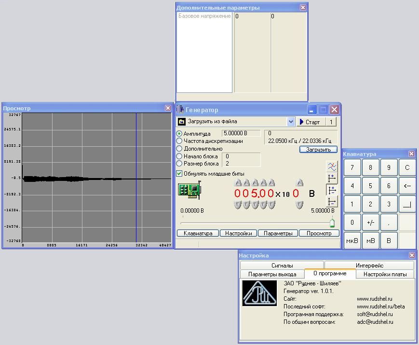Open the Настройки платы tab
Screen dimensions: 419x345
click(385, 274)
